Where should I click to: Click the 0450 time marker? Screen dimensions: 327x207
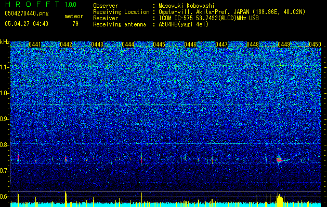click(315, 45)
